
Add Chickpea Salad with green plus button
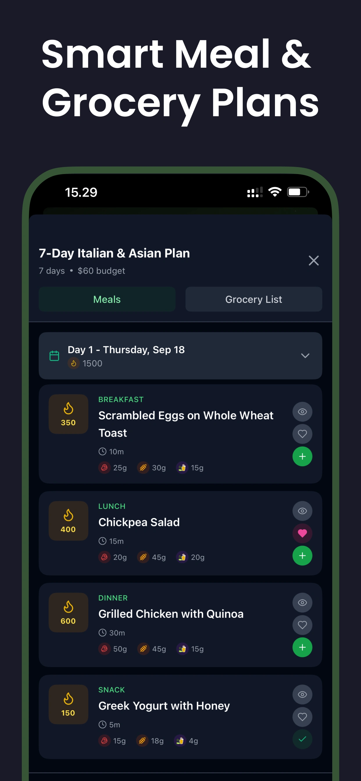click(302, 556)
